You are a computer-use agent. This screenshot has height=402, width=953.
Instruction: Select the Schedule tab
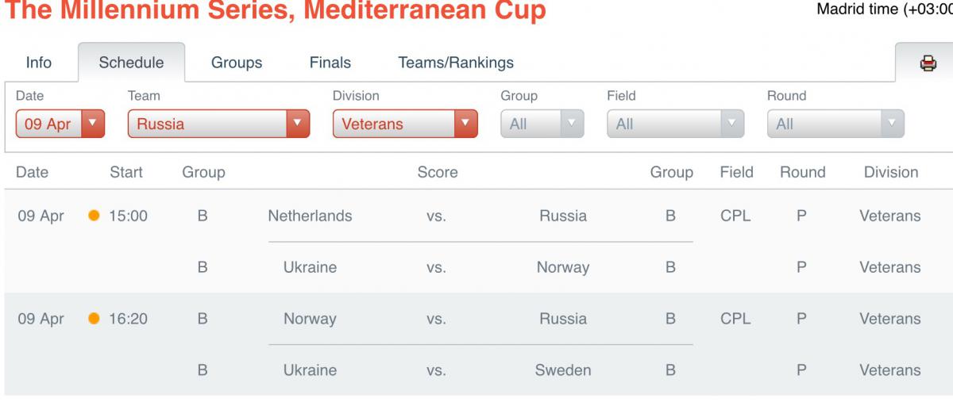click(x=131, y=63)
